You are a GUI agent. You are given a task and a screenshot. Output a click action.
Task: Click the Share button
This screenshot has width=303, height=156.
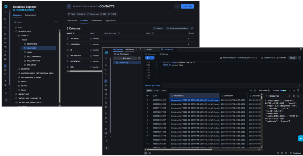(x=293, y=58)
